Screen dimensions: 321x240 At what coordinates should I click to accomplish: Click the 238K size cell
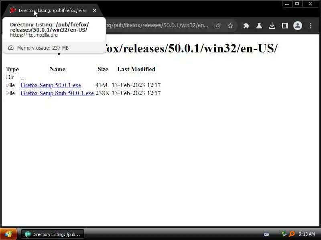(x=103, y=93)
